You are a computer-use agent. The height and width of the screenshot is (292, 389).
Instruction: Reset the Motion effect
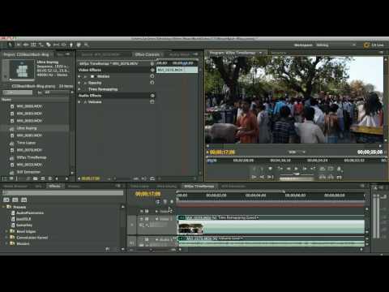pyautogui.click(x=152, y=76)
